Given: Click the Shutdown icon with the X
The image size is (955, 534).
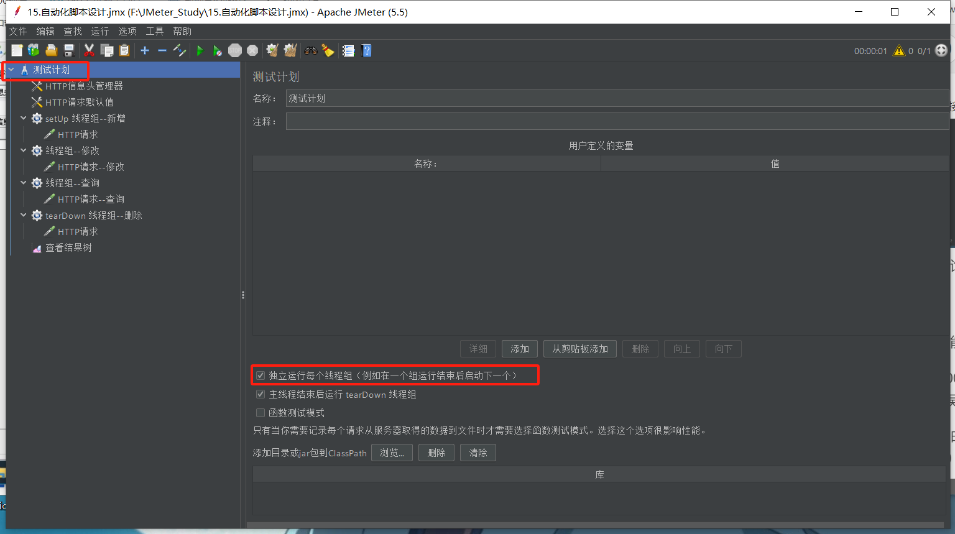Looking at the screenshot, I should point(252,50).
